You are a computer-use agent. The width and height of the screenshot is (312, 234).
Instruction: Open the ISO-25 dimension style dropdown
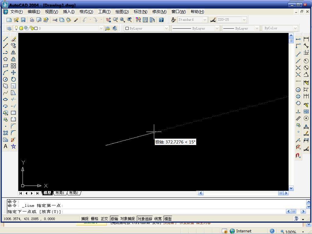(244, 20)
